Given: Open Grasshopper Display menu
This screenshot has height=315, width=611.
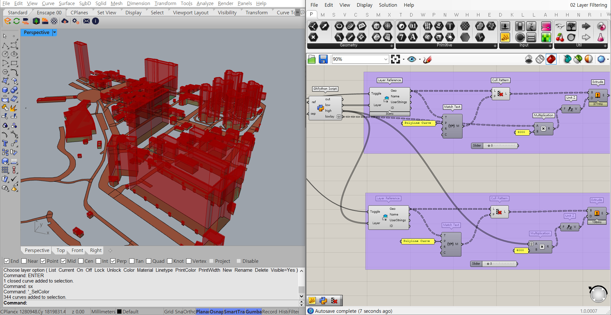Looking at the screenshot, I should pyautogui.click(x=364, y=5).
